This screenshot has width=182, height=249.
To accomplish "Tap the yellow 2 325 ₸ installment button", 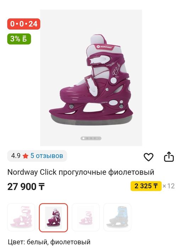I will click(x=146, y=186).
